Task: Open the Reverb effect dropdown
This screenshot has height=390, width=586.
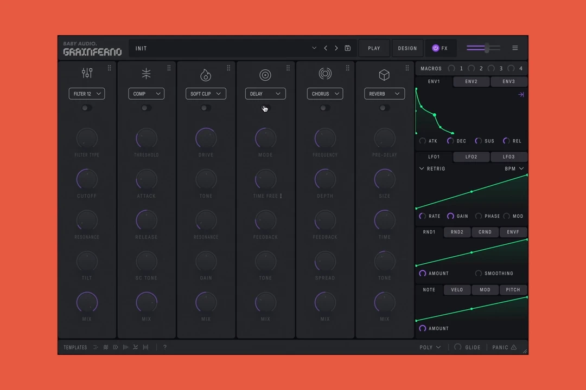Action: tap(384, 94)
